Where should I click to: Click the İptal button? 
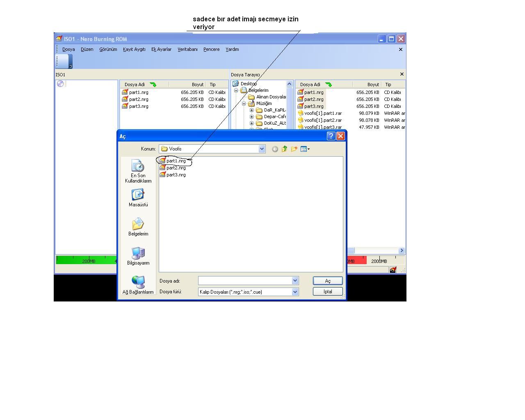[328, 291]
